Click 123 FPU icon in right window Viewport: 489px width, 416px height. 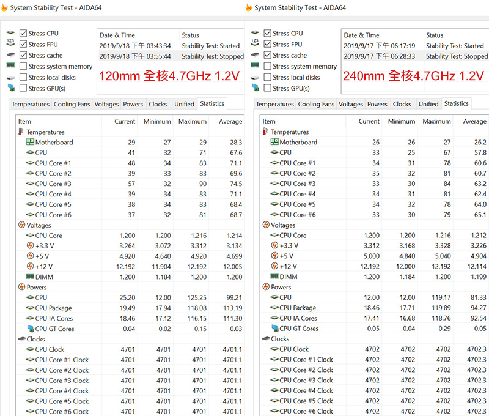[255, 42]
